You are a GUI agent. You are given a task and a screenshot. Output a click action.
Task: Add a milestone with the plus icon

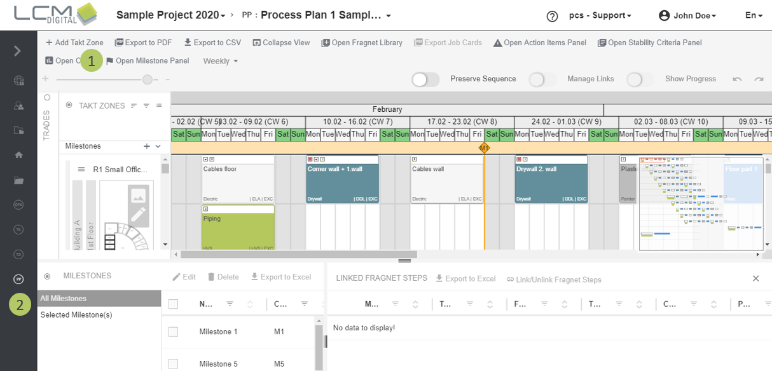click(147, 146)
